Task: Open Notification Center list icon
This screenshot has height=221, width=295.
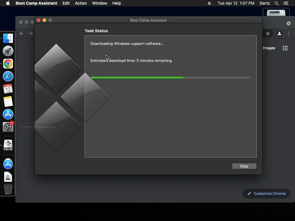Action: 285,3
